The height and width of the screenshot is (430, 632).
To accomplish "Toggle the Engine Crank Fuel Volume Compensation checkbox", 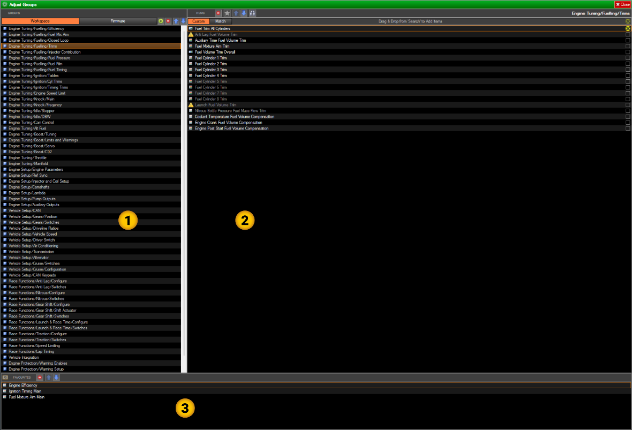I will (x=628, y=123).
